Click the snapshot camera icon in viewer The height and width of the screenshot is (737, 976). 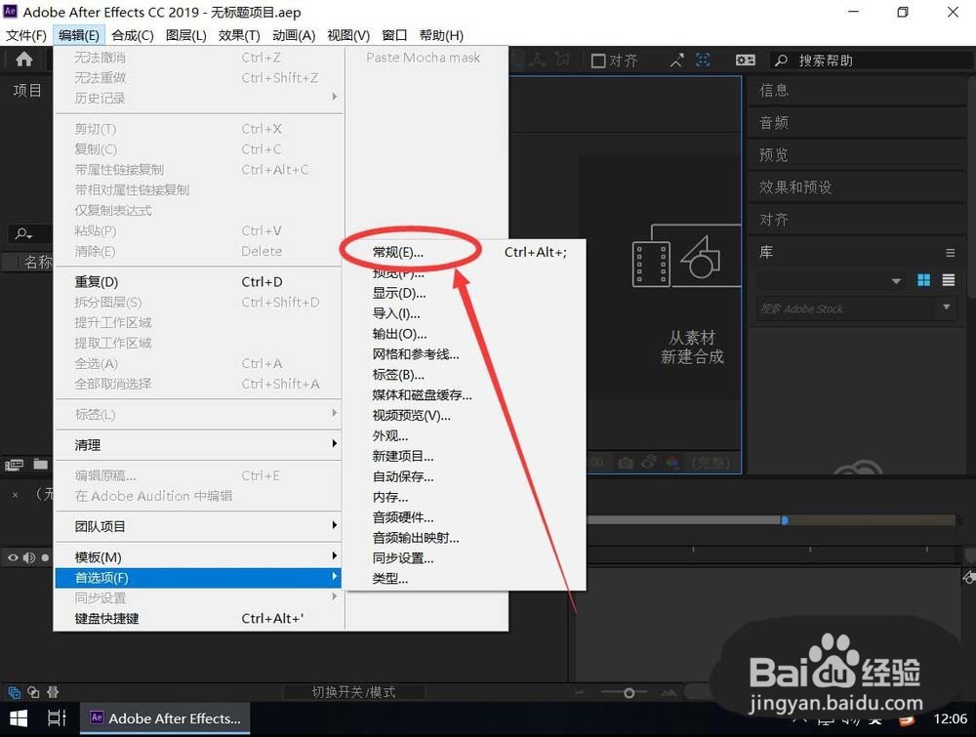[626, 463]
